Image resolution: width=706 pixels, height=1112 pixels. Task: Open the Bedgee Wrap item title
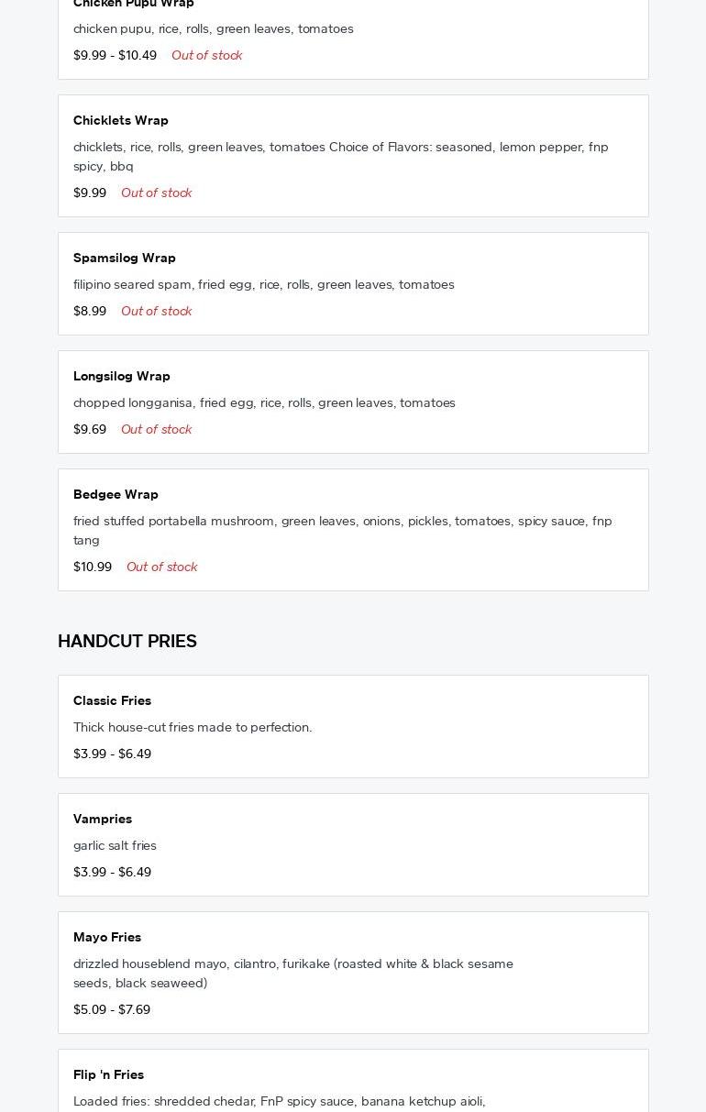(116, 494)
